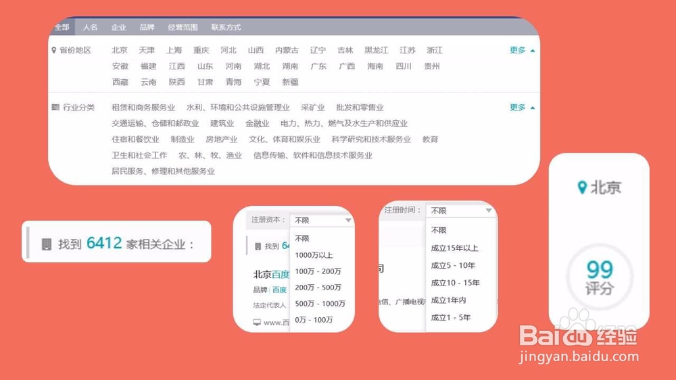Click the list icon next to 行业分类
The image size is (676, 380).
(55, 107)
